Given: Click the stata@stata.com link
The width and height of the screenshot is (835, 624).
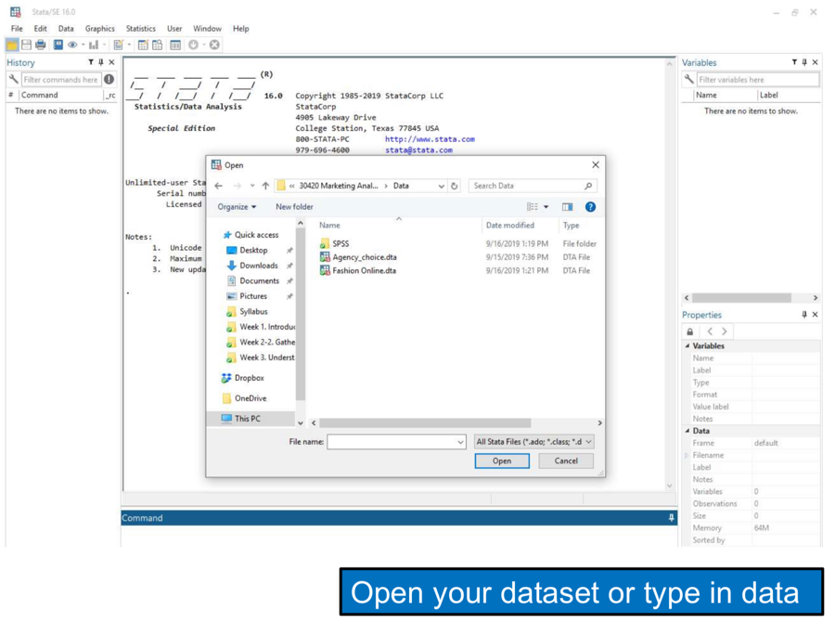Looking at the screenshot, I should 418,150.
